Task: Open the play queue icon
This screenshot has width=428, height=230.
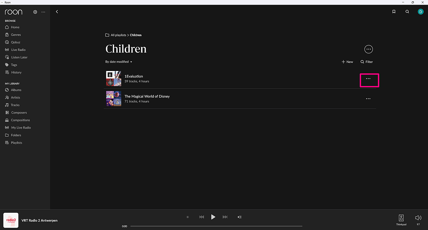Action: tap(239, 217)
